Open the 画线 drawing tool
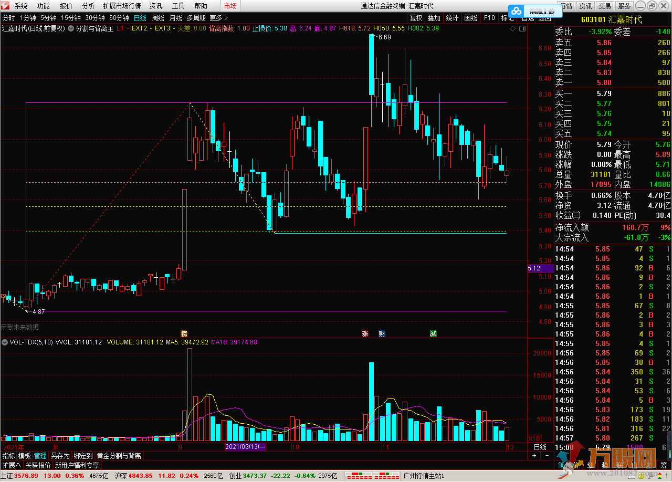Viewport: 672px width, 482px height. click(x=470, y=18)
